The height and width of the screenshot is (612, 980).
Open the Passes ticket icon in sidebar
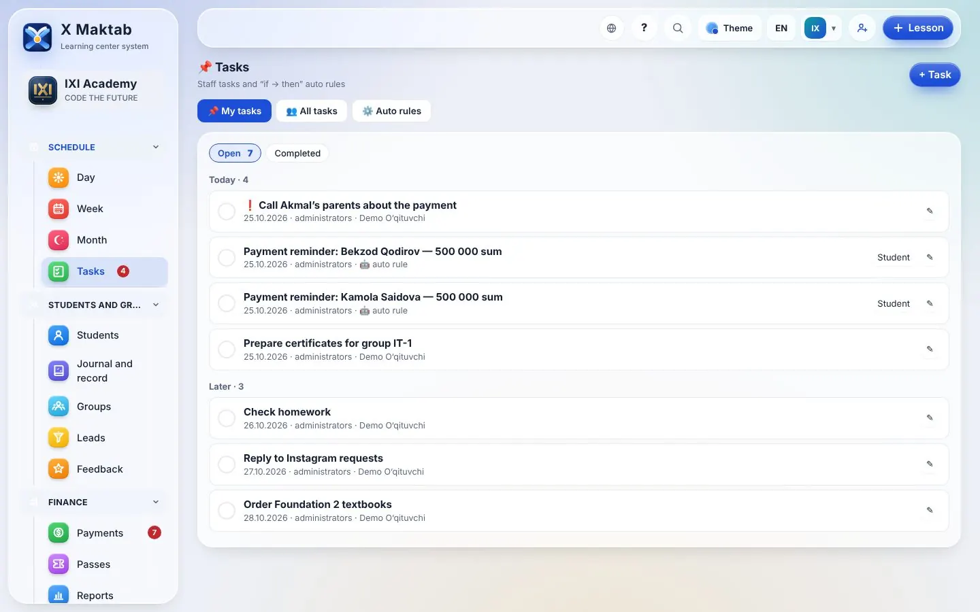tap(59, 564)
